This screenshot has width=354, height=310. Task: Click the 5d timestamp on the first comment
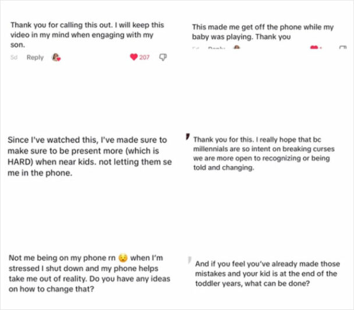[x=15, y=57]
